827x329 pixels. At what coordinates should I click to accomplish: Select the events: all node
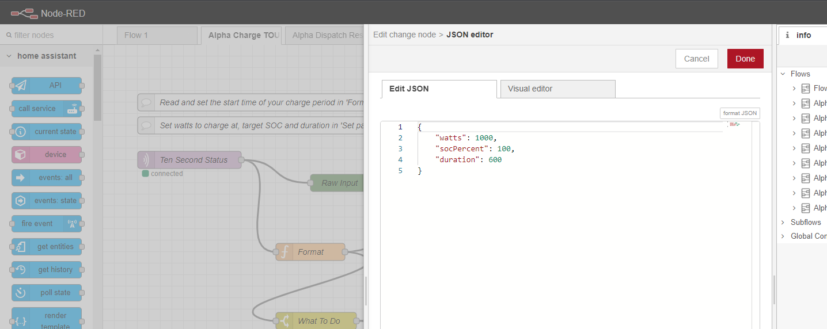(x=47, y=178)
